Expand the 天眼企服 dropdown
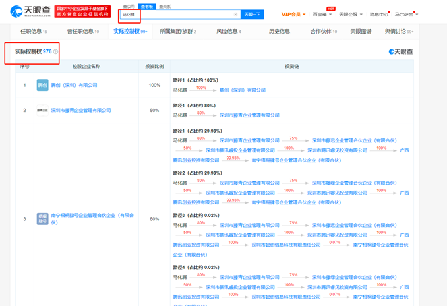The width and height of the screenshot is (447, 306). 350,15
